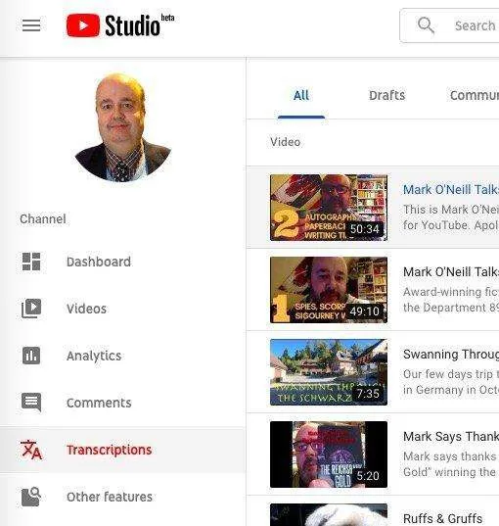Open the channel profile picture
The height and width of the screenshot is (526, 499).
(x=123, y=127)
